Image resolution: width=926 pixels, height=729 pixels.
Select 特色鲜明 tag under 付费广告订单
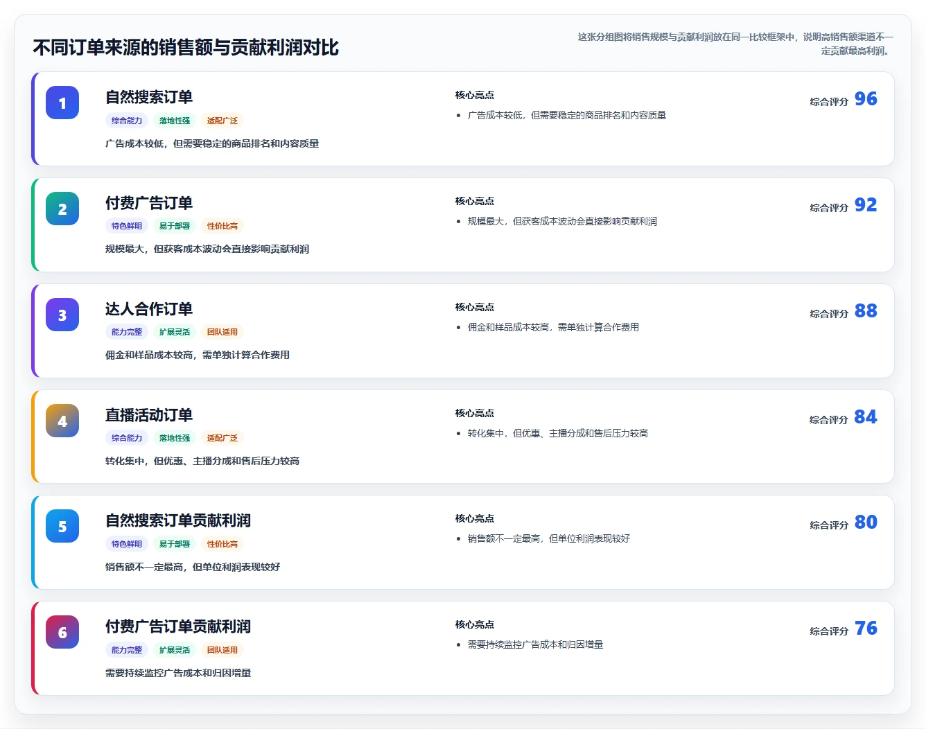click(127, 226)
